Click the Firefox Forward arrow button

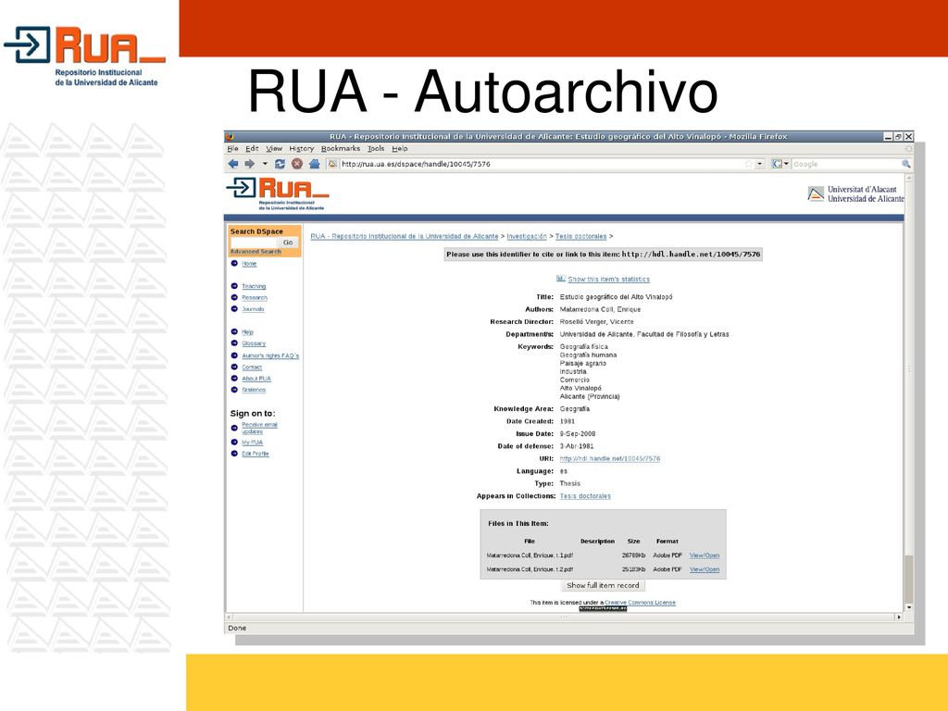click(249, 164)
